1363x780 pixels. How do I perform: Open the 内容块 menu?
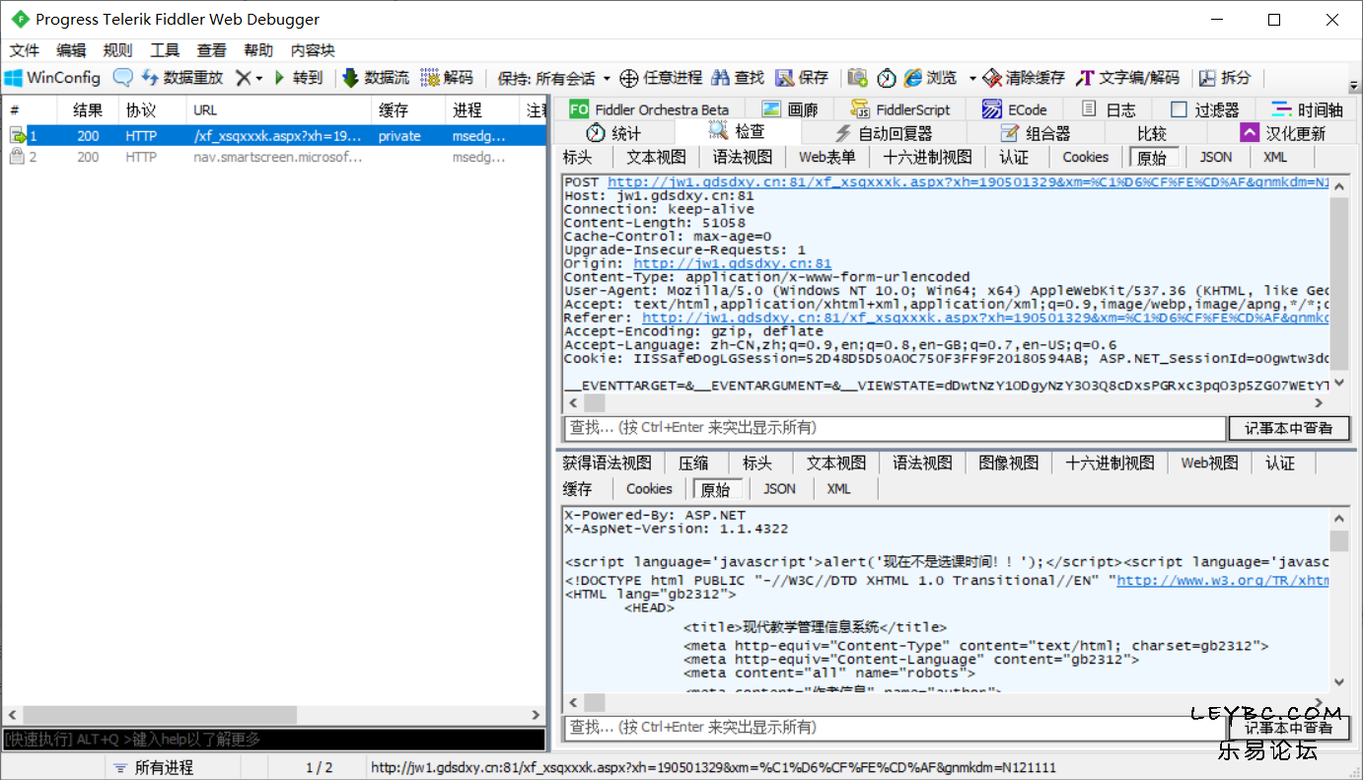(313, 50)
